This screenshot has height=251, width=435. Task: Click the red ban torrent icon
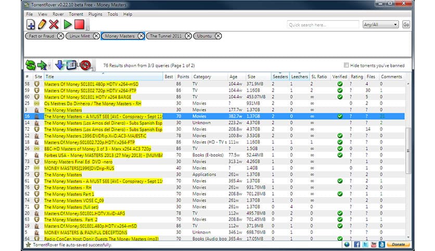[x=85, y=65]
